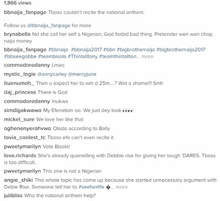Open the #seeherlife hashtag
Screen dimensions: 220x201
pyautogui.click(x=91, y=187)
